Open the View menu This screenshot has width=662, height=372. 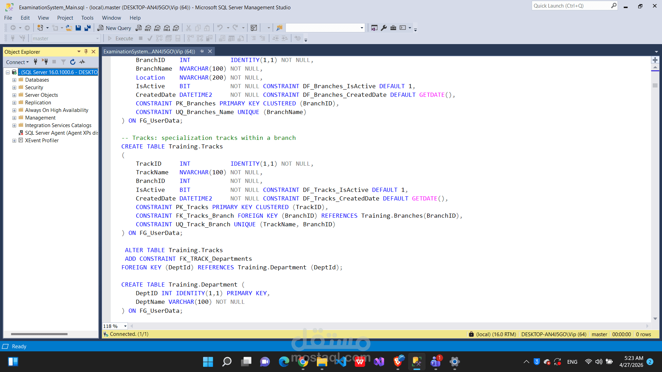[x=43, y=18]
